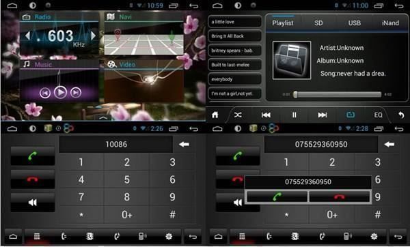Switch to the SD tab in the music player

click(x=318, y=23)
